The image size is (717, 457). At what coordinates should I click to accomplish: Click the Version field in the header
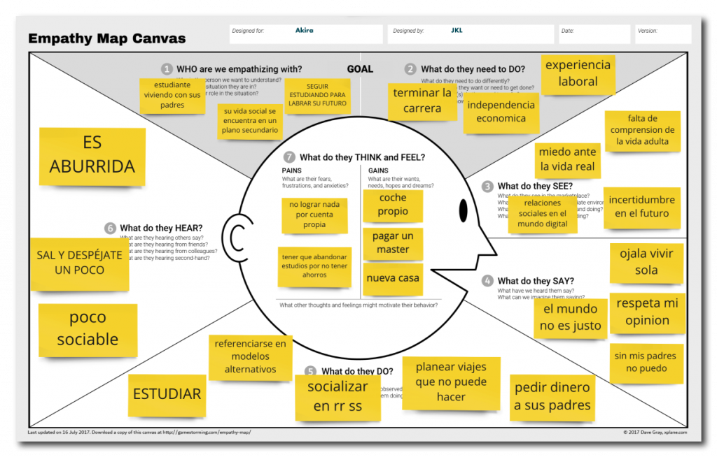(x=662, y=34)
